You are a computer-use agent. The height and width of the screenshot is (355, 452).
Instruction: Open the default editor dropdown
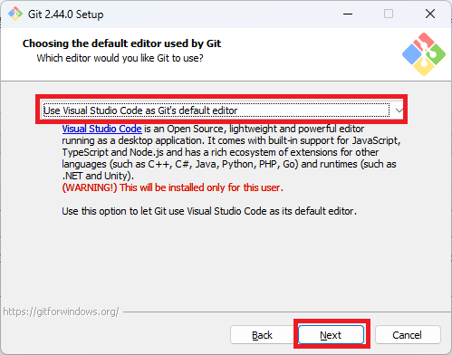point(222,110)
